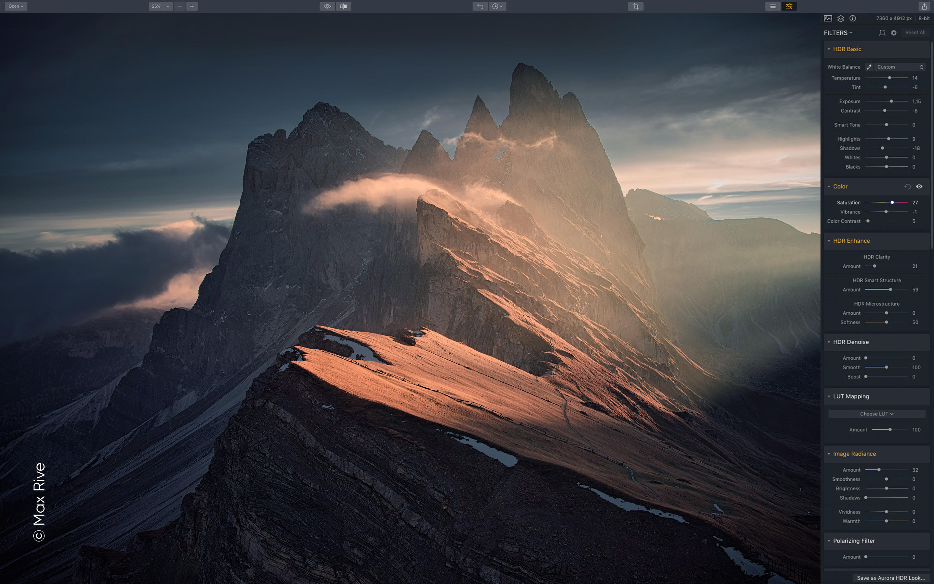Viewport: 934px width, 584px height.
Task: Click the undo arrow icon
Action: 480,6
